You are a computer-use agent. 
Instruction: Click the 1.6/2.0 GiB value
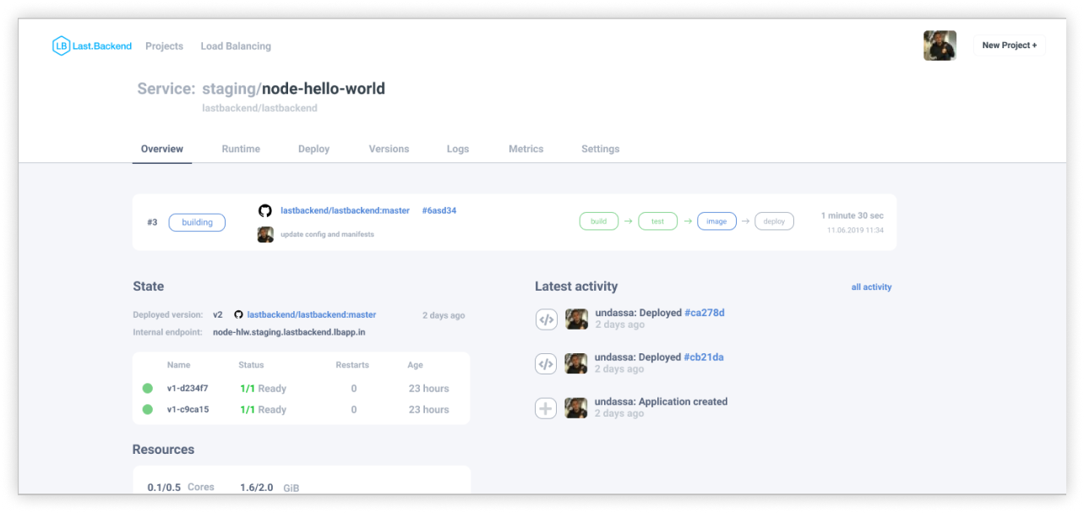(269, 488)
